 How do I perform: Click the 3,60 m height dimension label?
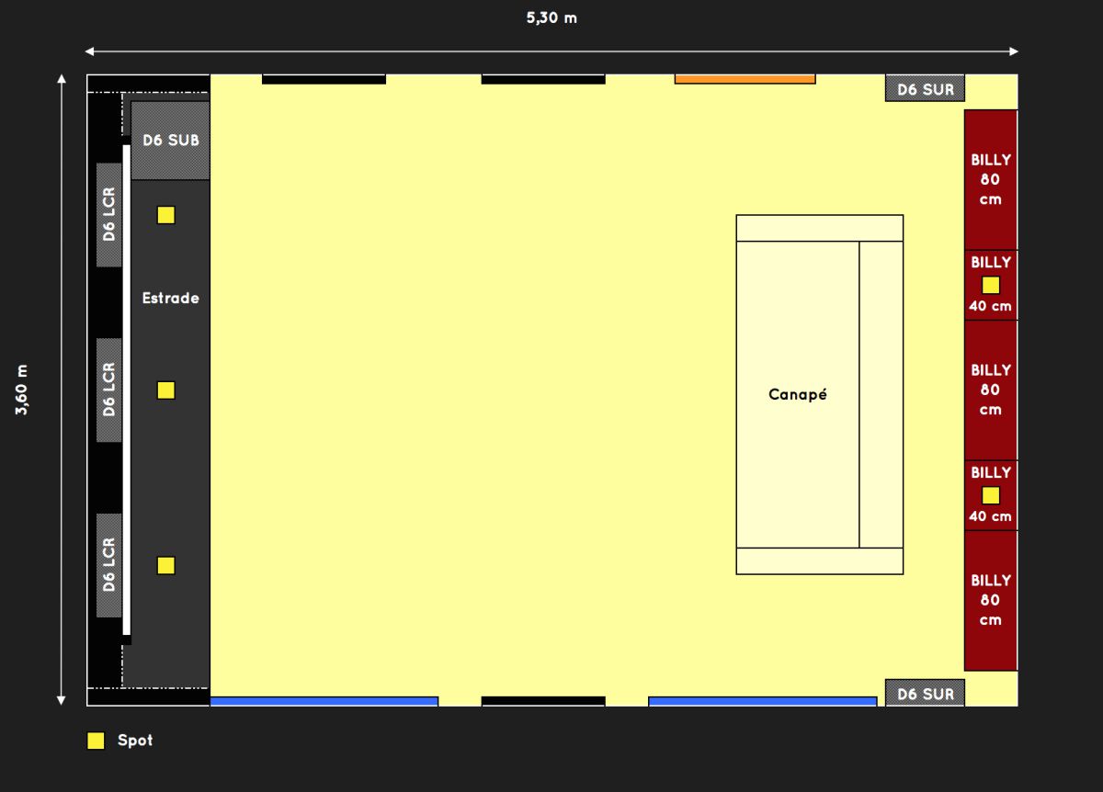[x=22, y=390]
